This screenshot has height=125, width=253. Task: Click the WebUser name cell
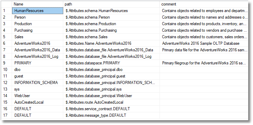coord(37,96)
